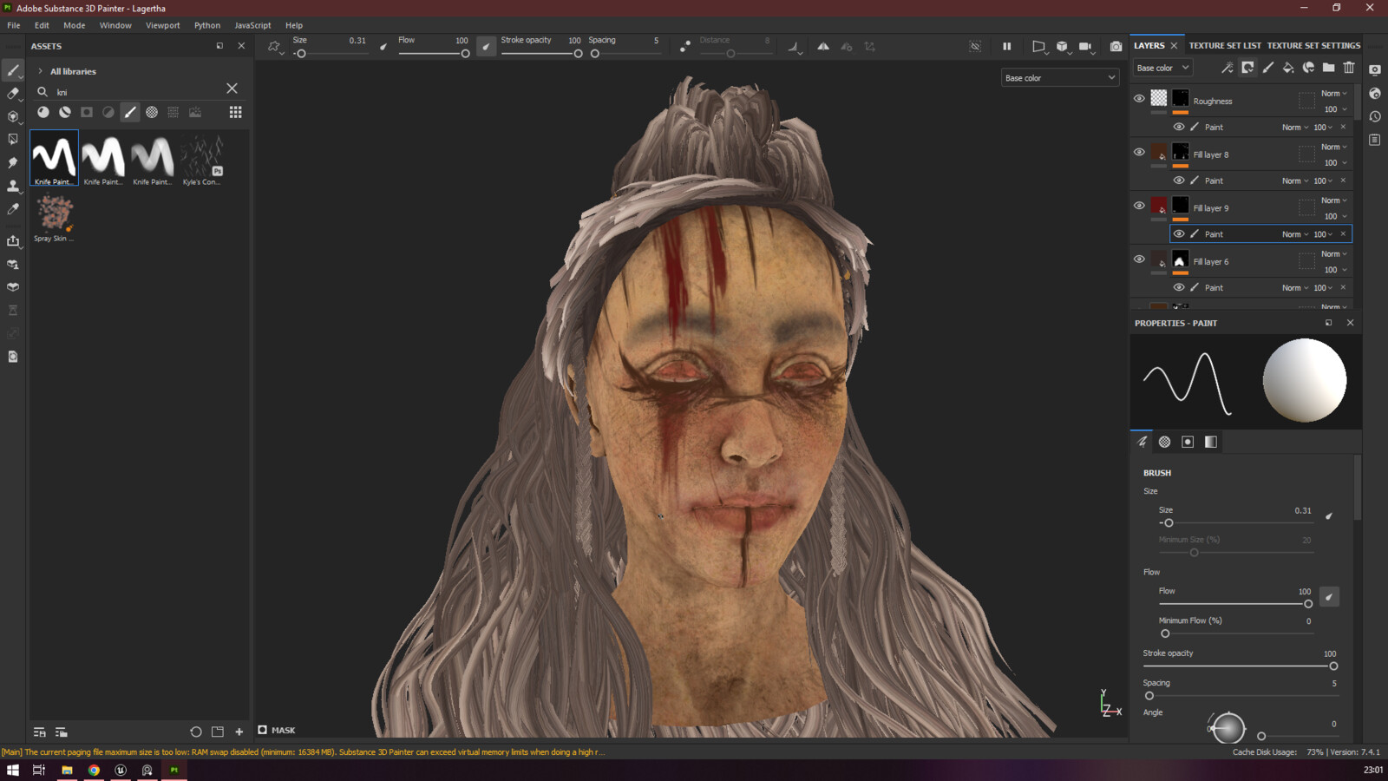Hide Fill layer 6
The height and width of the screenshot is (781, 1388).
(1139, 259)
